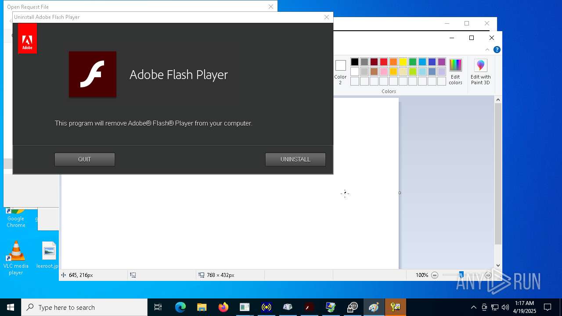Click the network icon in system tray

[x=495, y=307]
